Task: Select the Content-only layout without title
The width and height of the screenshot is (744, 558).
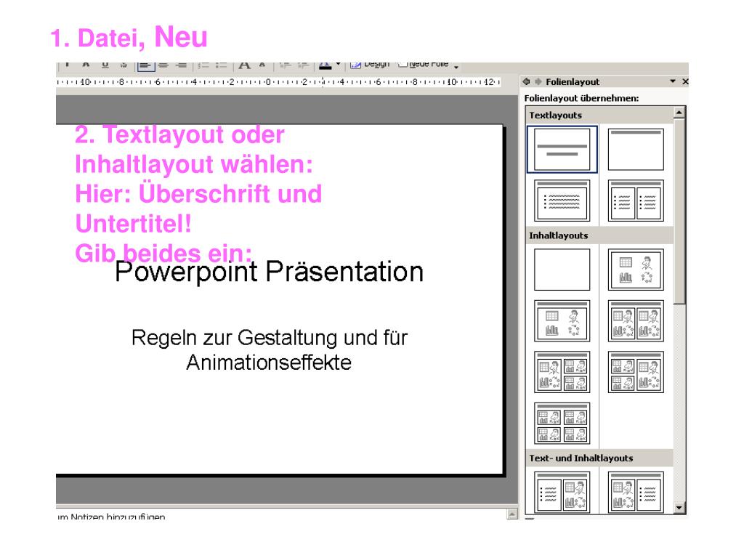Action: pos(636,270)
